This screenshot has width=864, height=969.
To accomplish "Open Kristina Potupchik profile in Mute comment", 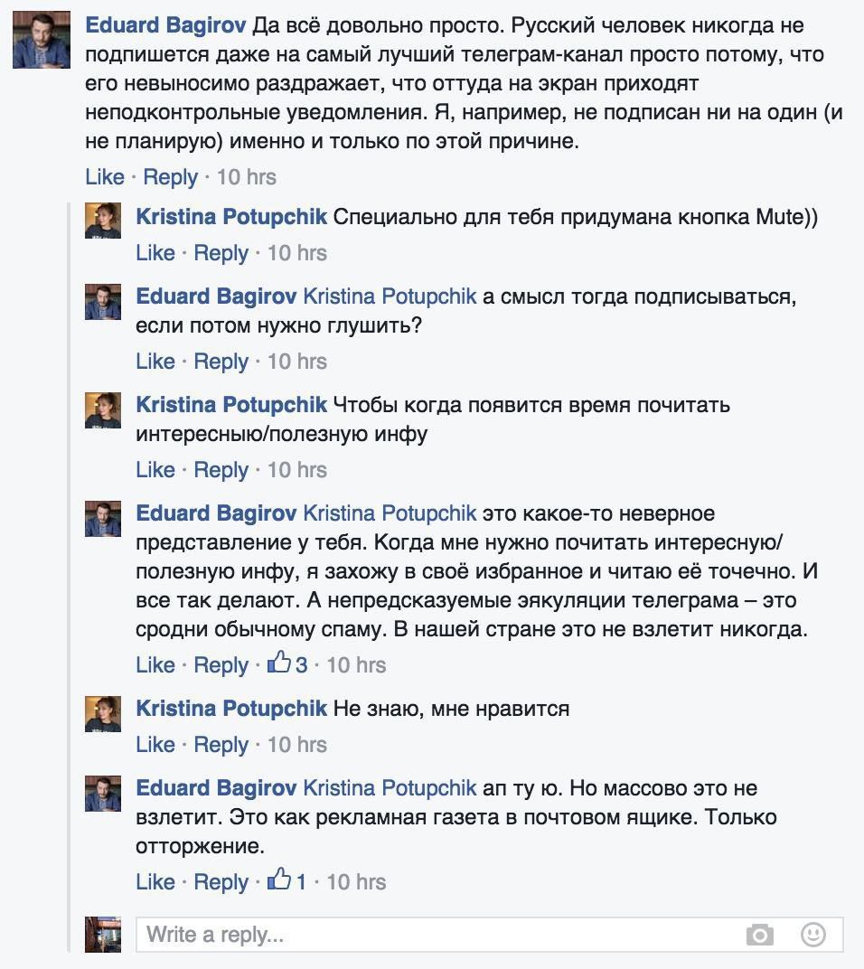I will pos(231,218).
